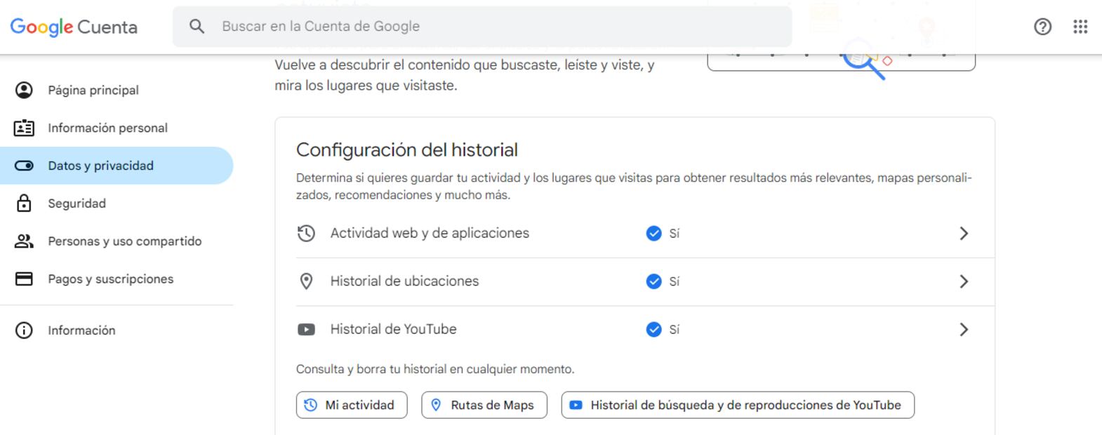Go to Información personal in sidebar
This screenshot has height=435, width=1102.
[107, 128]
